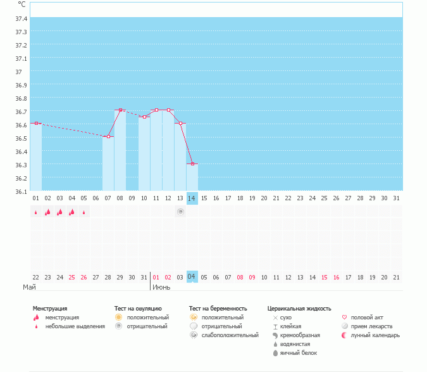Click the 'Цервикальная жидкость' legend heading
Viewport: 427px width, 372px height.
[299, 308]
